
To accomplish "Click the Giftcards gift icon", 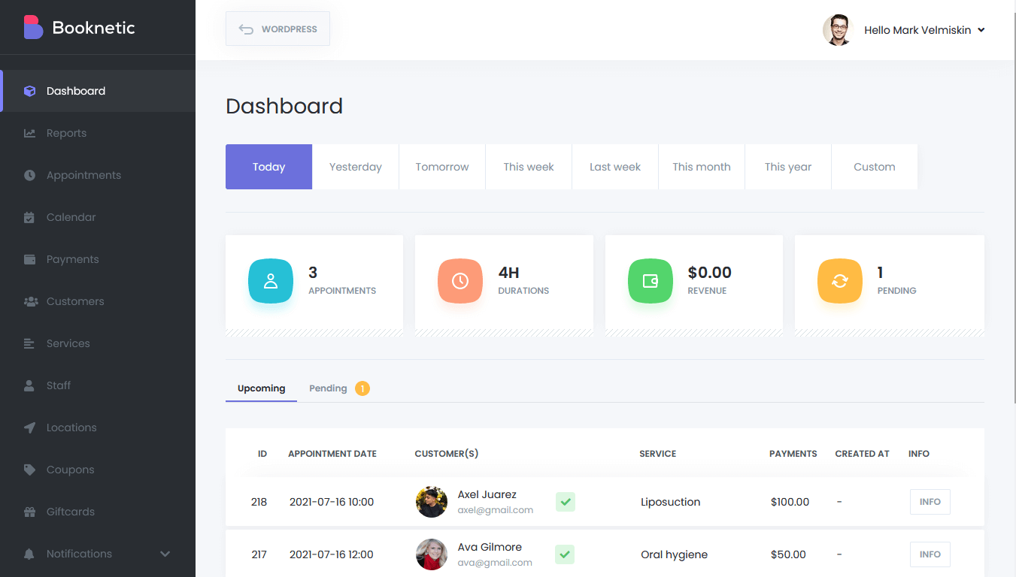I will pos(29,511).
